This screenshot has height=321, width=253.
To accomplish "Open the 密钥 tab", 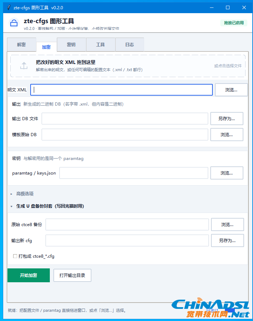I will [71, 44].
